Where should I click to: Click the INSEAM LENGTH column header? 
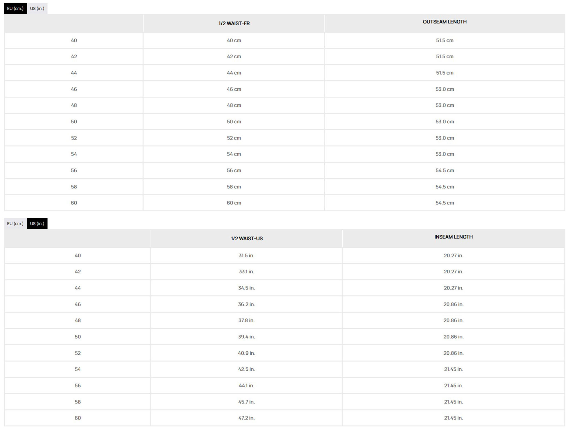[453, 237]
